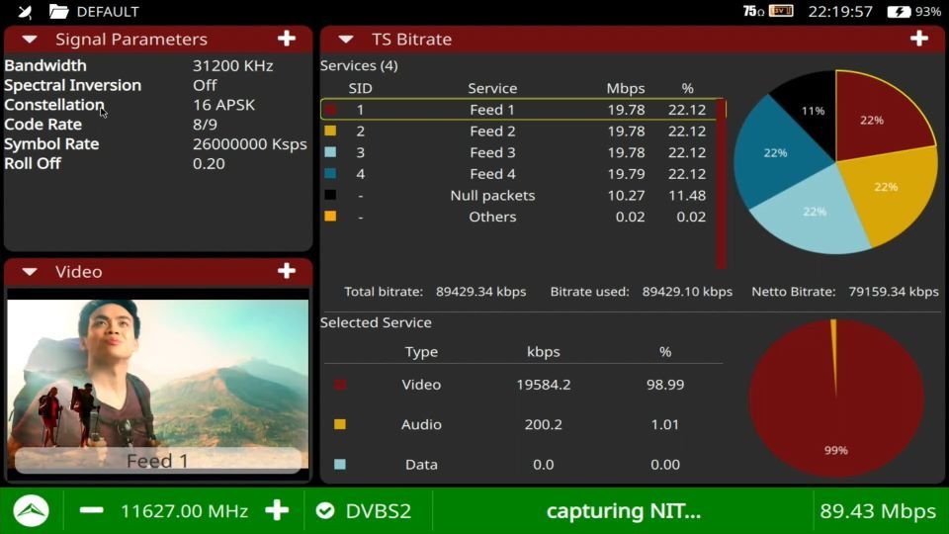Click the Feed 1 video preview thumbnail
This screenshot has width=949, height=534.
tap(158, 381)
